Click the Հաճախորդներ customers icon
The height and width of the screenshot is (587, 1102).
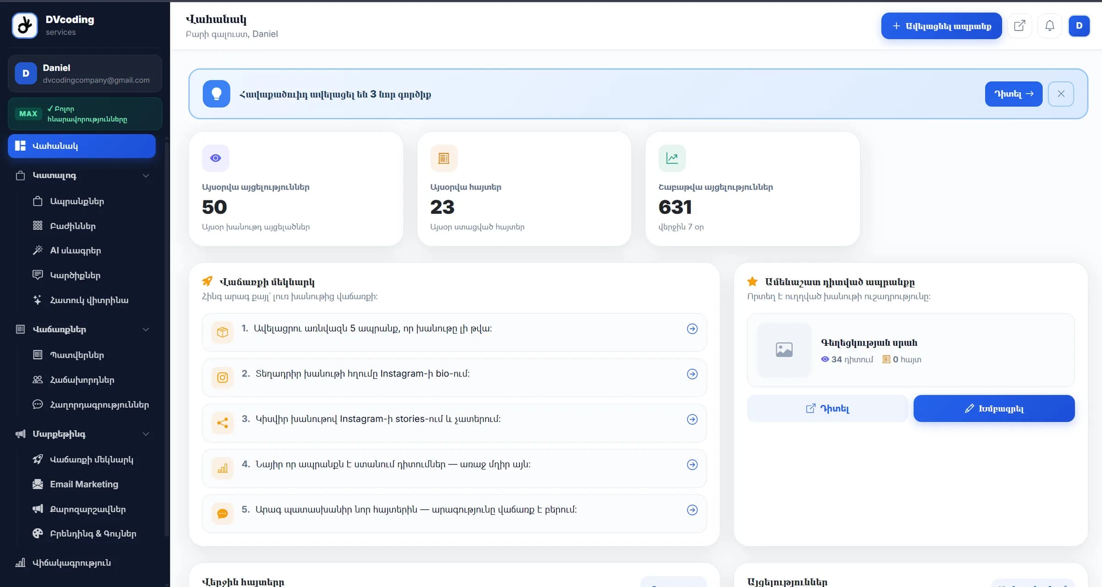tap(38, 380)
